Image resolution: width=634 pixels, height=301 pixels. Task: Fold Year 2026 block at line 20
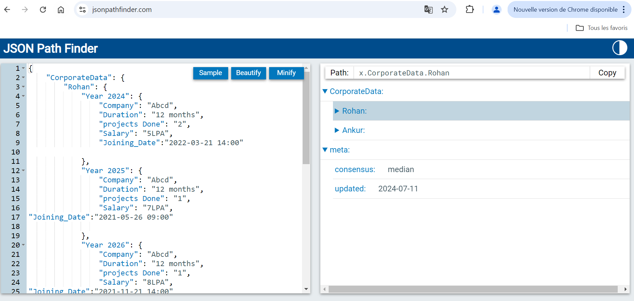click(23, 245)
